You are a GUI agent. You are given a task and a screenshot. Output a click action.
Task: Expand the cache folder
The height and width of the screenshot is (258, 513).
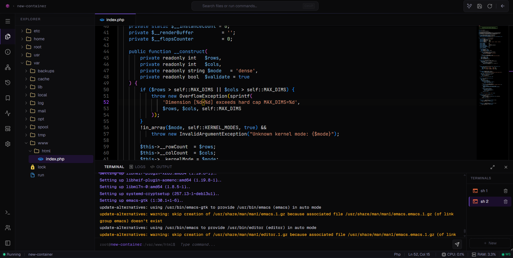[26, 79]
